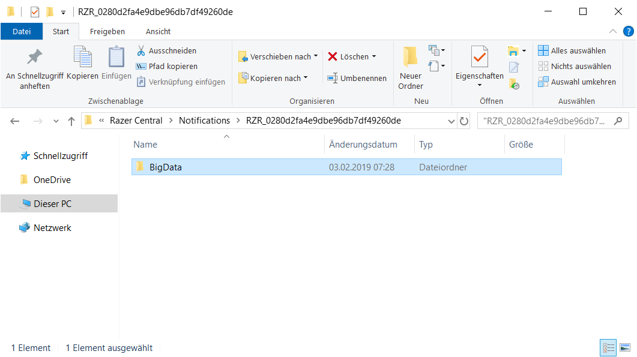Click Auswahl umkehren
This screenshot has height=357, width=637.
point(577,82)
